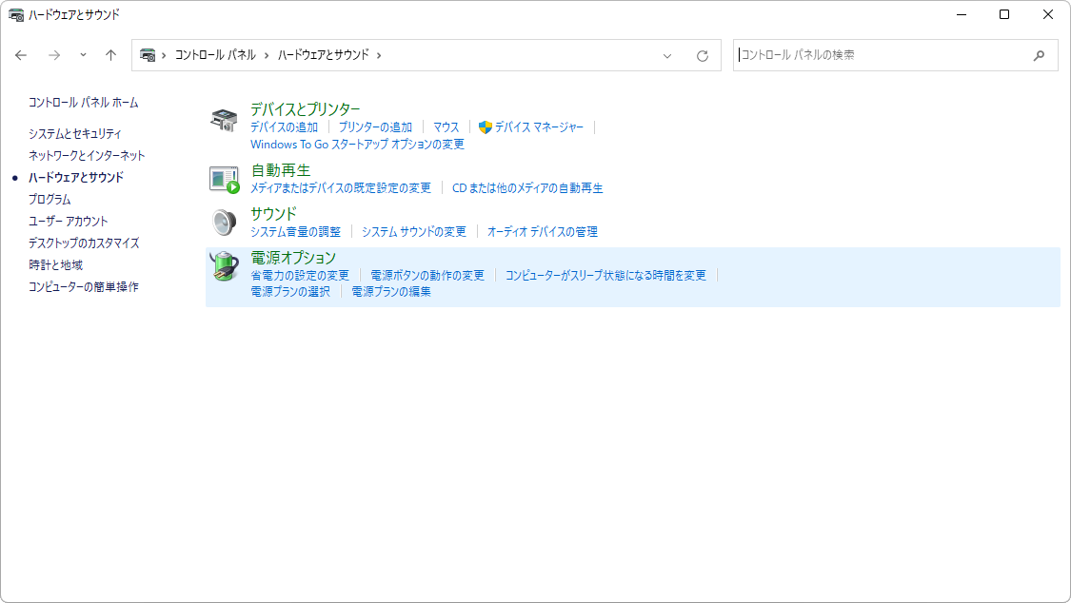Open コントロール パネル ホーム in sidebar
The width and height of the screenshot is (1071, 603).
click(84, 103)
